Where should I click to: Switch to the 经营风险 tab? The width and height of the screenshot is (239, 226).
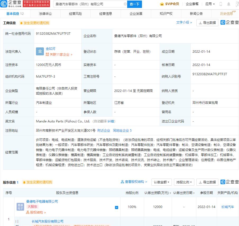coord(75,14)
